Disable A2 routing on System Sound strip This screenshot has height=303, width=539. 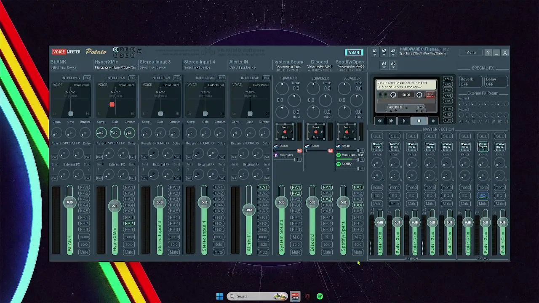pos(296,193)
